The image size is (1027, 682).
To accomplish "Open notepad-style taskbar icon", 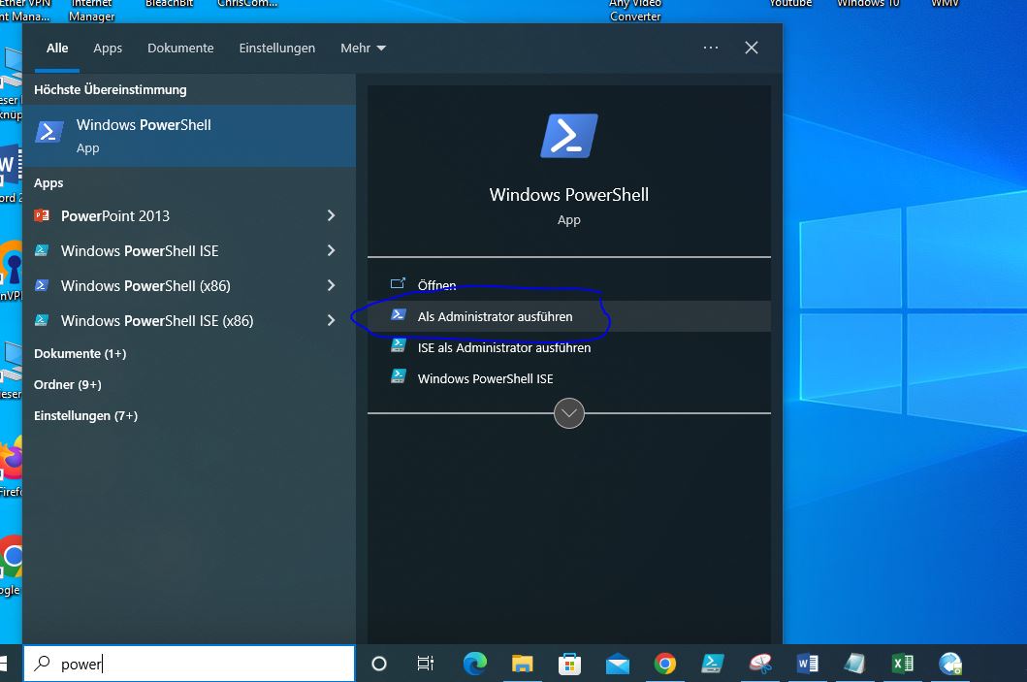I will [x=854, y=664].
